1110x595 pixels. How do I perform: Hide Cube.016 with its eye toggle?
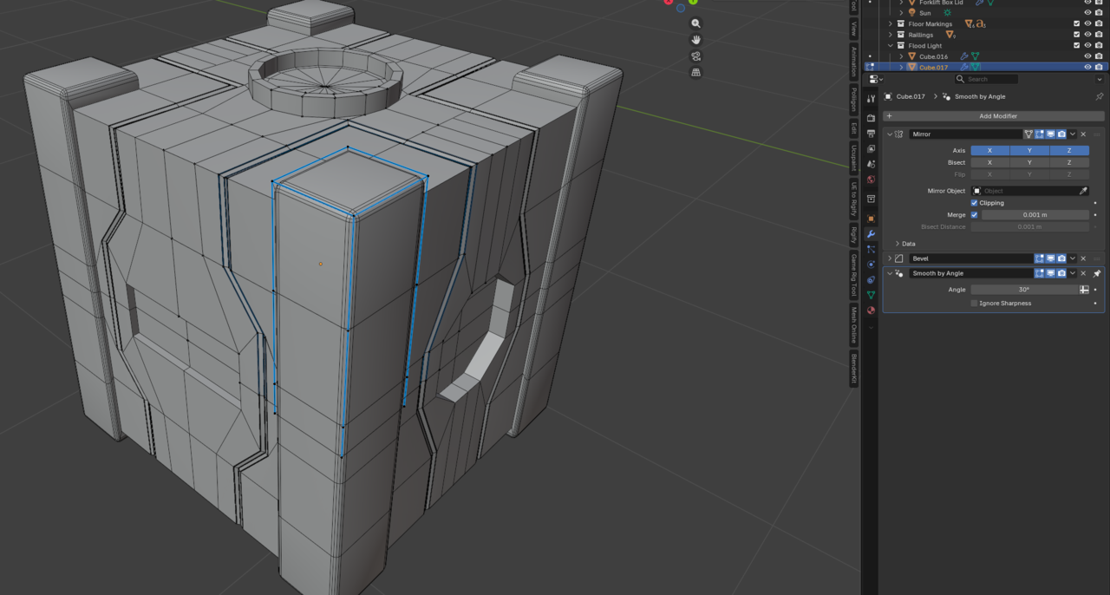1087,56
